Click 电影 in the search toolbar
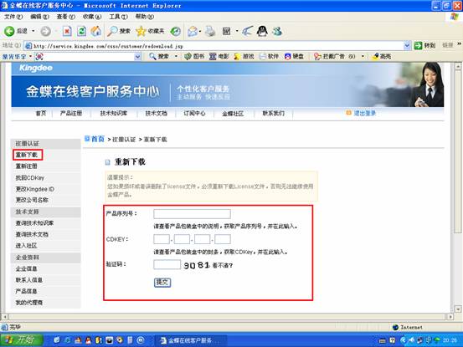The image size is (463, 347). [219, 56]
